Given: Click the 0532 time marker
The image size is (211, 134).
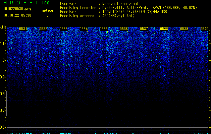Looking at the screenshot, I should pyautogui.click(x=43, y=29).
